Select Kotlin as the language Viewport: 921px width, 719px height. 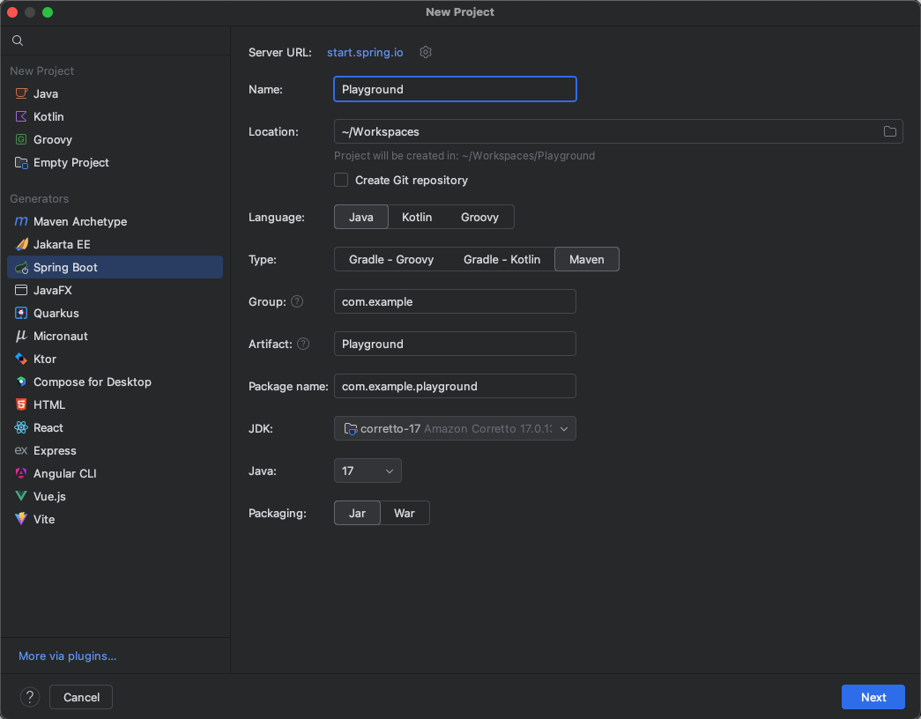point(417,217)
